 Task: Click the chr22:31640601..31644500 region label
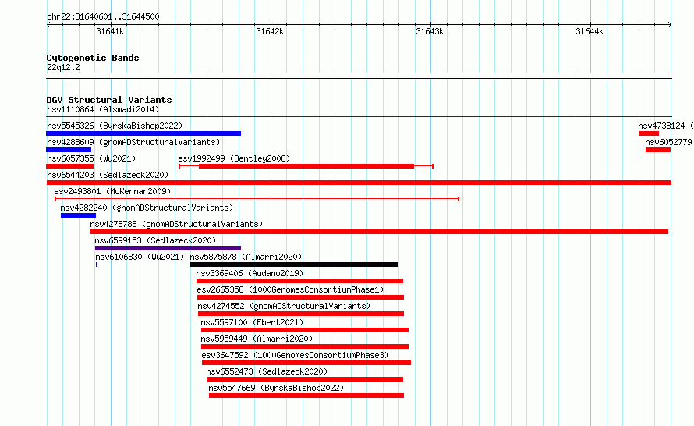click(103, 16)
